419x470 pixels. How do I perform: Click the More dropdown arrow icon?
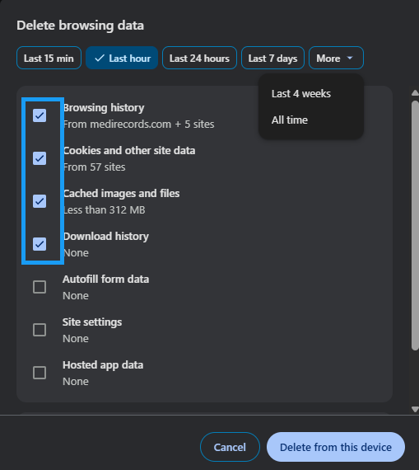pyautogui.click(x=350, y=58)
